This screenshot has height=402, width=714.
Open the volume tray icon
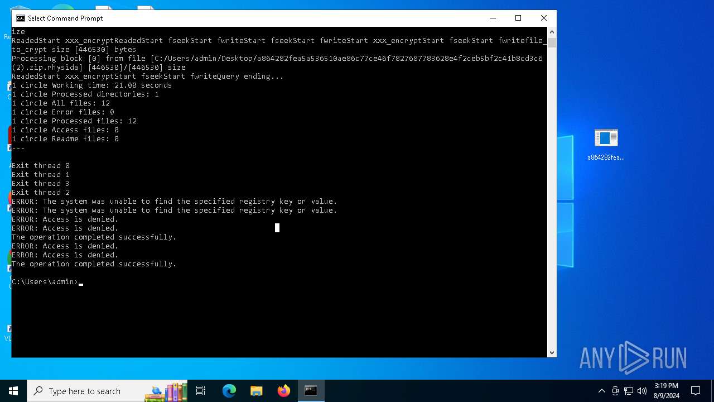click(x=642, y=391)
